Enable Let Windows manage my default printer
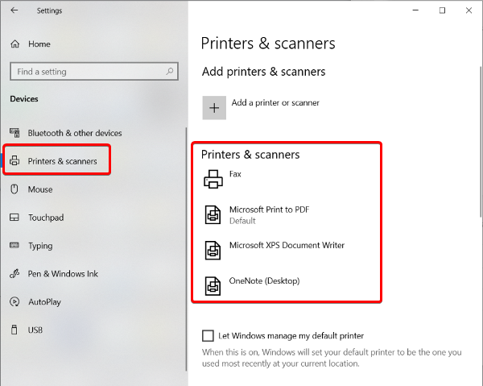The image size is (483, 386). point(208,335)
